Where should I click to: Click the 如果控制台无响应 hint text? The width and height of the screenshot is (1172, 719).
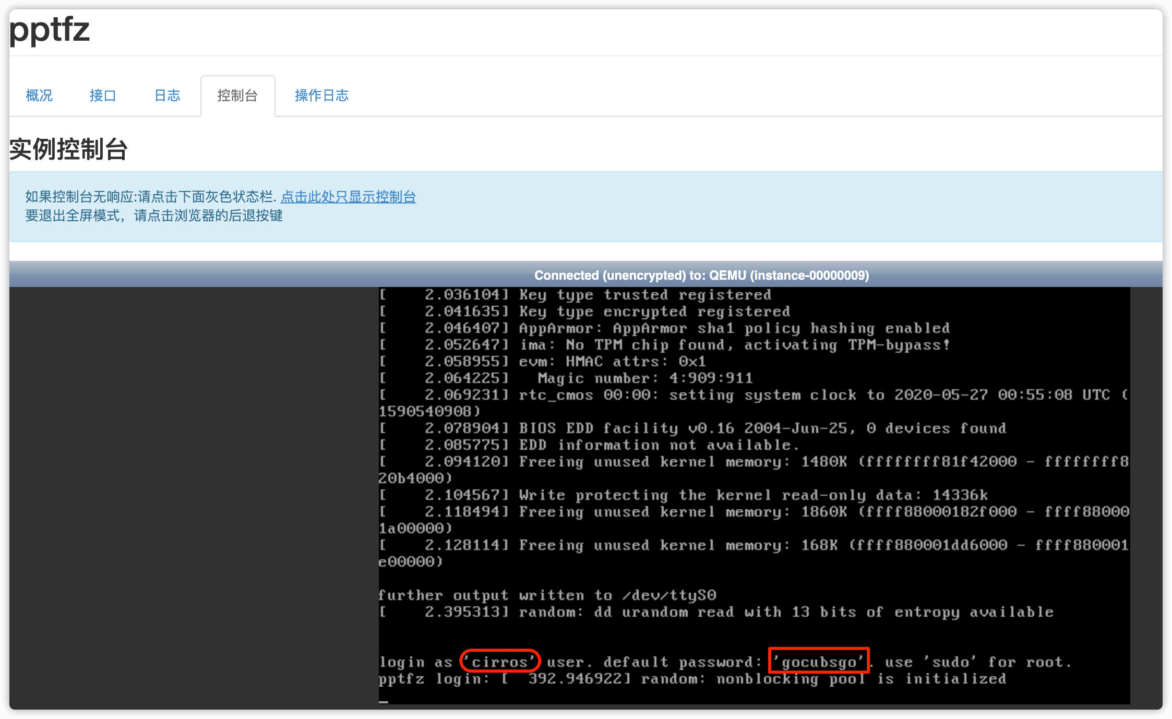(151, 197)
